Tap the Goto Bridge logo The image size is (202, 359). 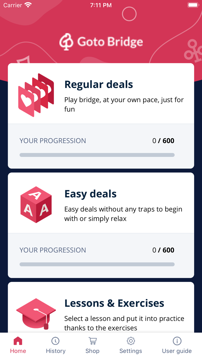(101, 42)
